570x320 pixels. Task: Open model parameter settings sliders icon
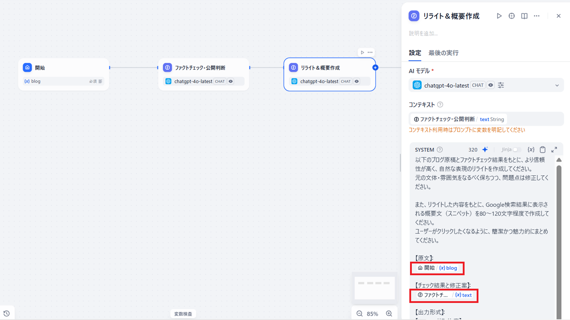click(501, 85)
